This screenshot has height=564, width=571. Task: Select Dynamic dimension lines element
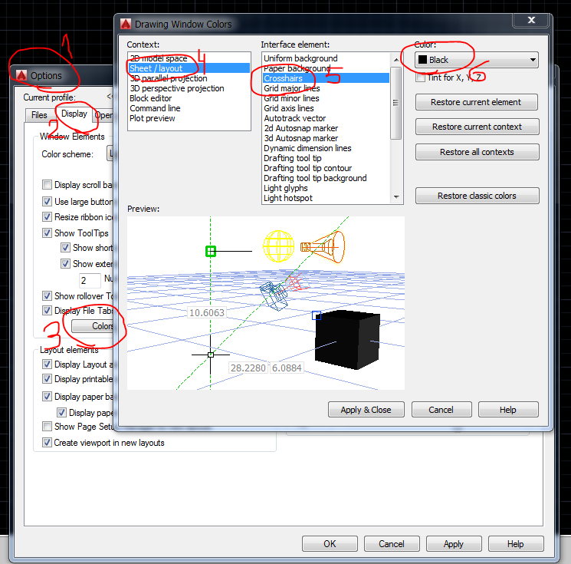326,148
